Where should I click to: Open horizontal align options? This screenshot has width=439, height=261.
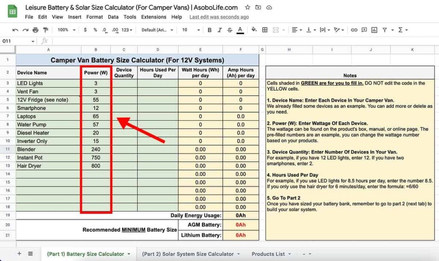click(297, 30)
